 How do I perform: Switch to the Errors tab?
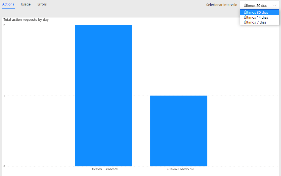42,4
